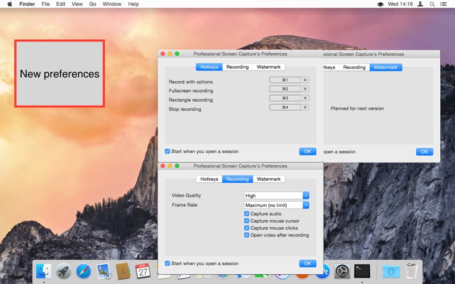Image resolution: width=455 pixels, height=284 pixels.
Task: Uncheck Capture mouse cursor
Action: (x=247, y=221)
